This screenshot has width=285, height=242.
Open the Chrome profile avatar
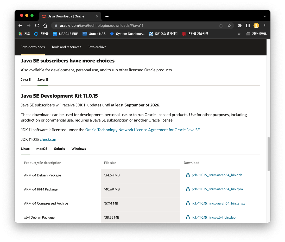(x=256, y=26)
